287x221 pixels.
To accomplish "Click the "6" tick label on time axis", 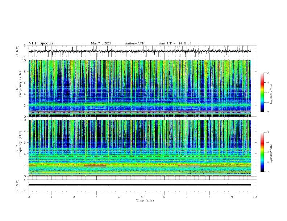I will pyautogui.click(x=164, y=197).
